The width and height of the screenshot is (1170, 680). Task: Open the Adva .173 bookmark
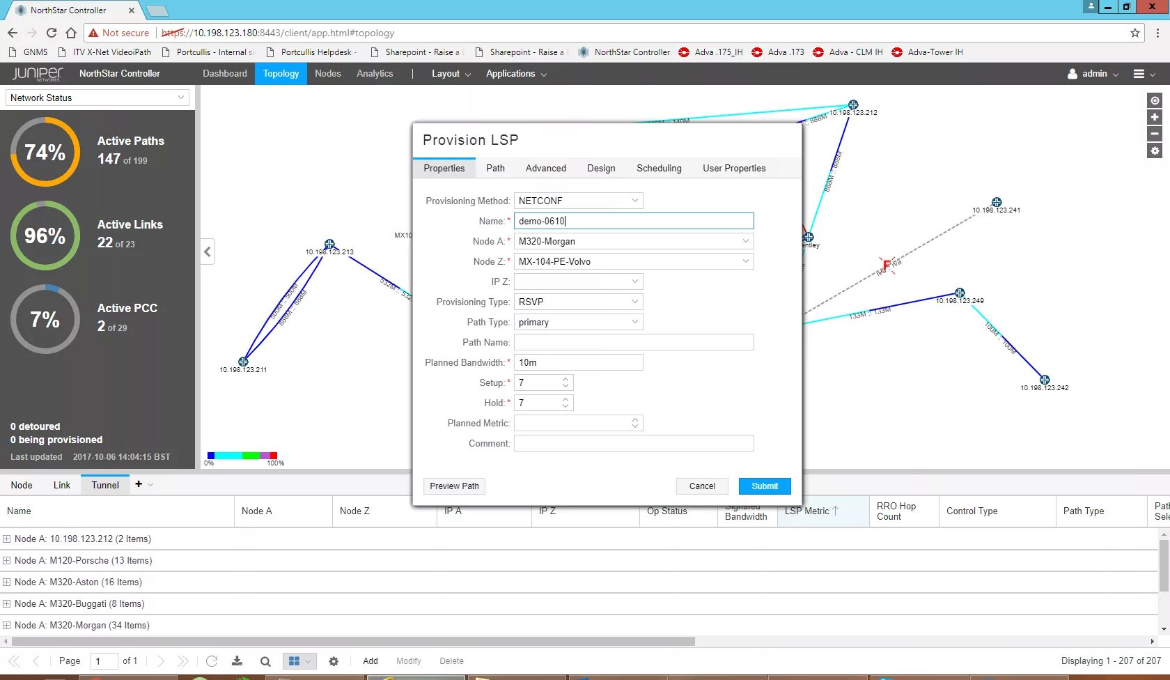[779, 52]
